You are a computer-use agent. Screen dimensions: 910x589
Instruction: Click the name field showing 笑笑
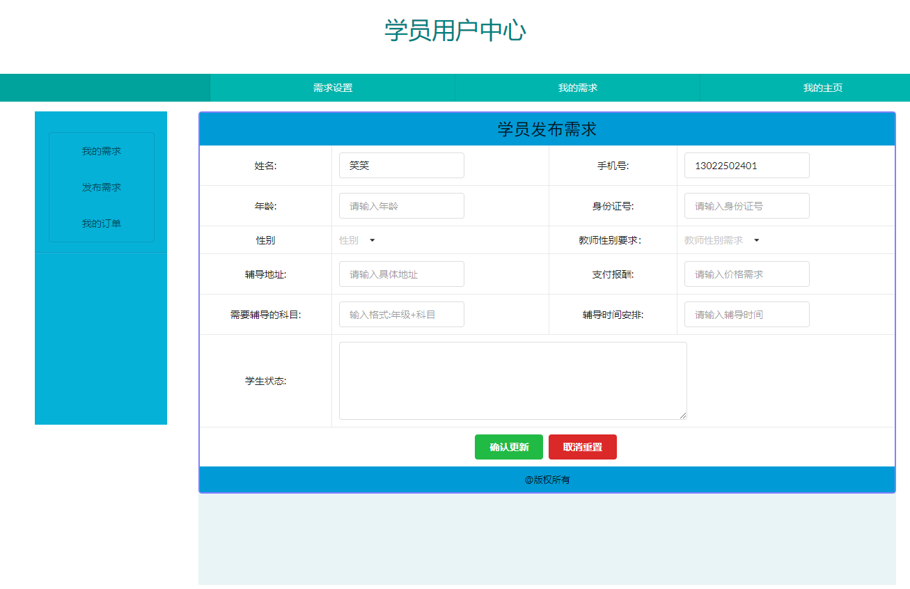click(x=401, y=165)
